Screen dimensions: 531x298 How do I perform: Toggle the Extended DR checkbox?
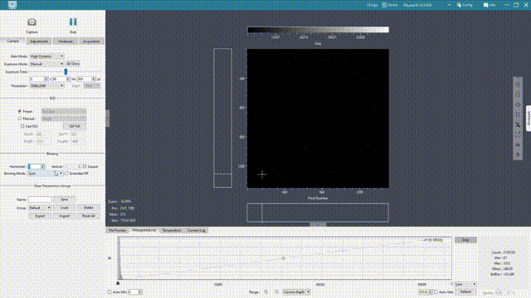point(66,173)
